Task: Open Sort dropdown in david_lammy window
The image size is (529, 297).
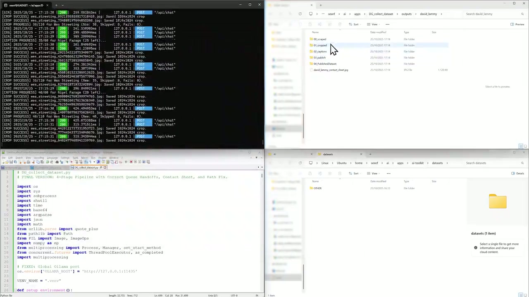Action: (355, 24)
